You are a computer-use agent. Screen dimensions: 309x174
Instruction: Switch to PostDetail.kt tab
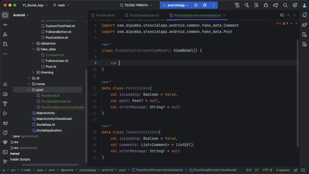pyautogui.click(x=103, y=15)
